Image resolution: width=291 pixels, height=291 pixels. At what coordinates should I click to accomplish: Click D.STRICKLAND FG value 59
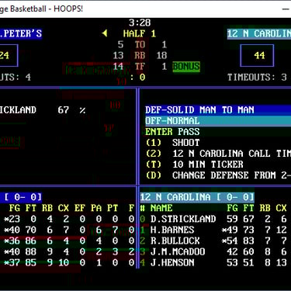tap(232, 219)
